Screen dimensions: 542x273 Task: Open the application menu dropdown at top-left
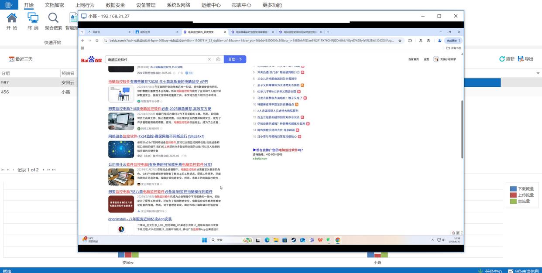point(9,5)
